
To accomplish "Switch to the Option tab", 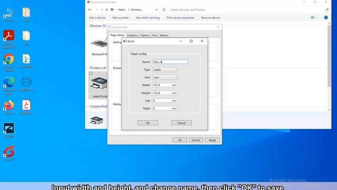I will (x=145, y=35).
